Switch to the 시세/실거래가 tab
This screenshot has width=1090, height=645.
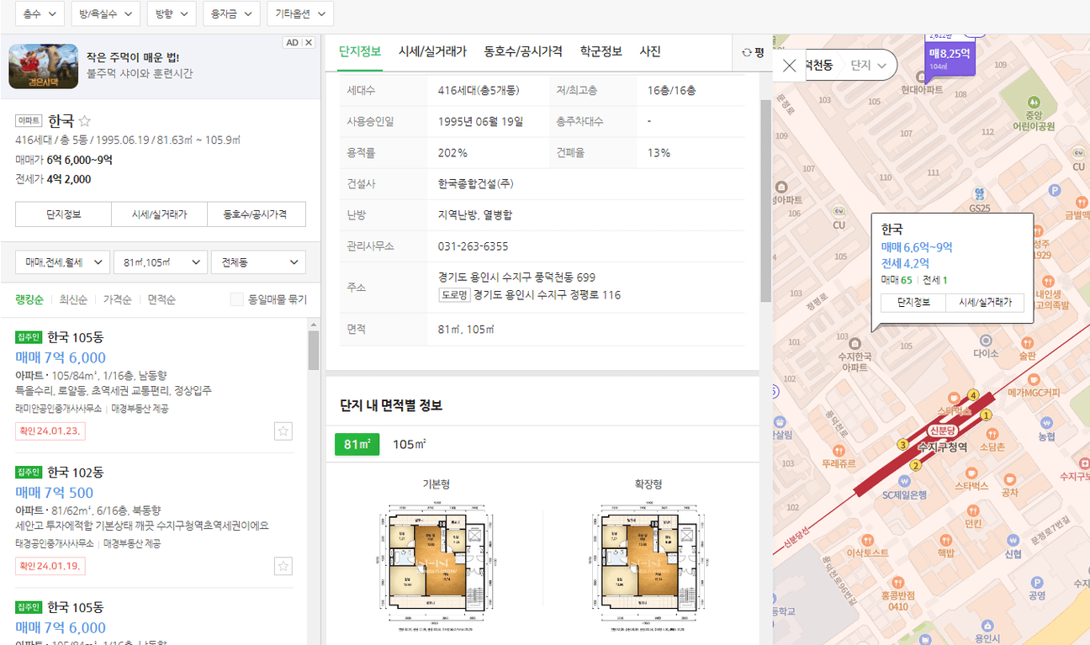(432, 51)
